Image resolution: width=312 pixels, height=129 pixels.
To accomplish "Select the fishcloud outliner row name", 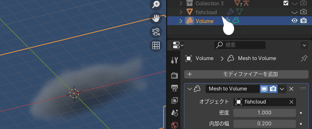I will click(206, 12).
